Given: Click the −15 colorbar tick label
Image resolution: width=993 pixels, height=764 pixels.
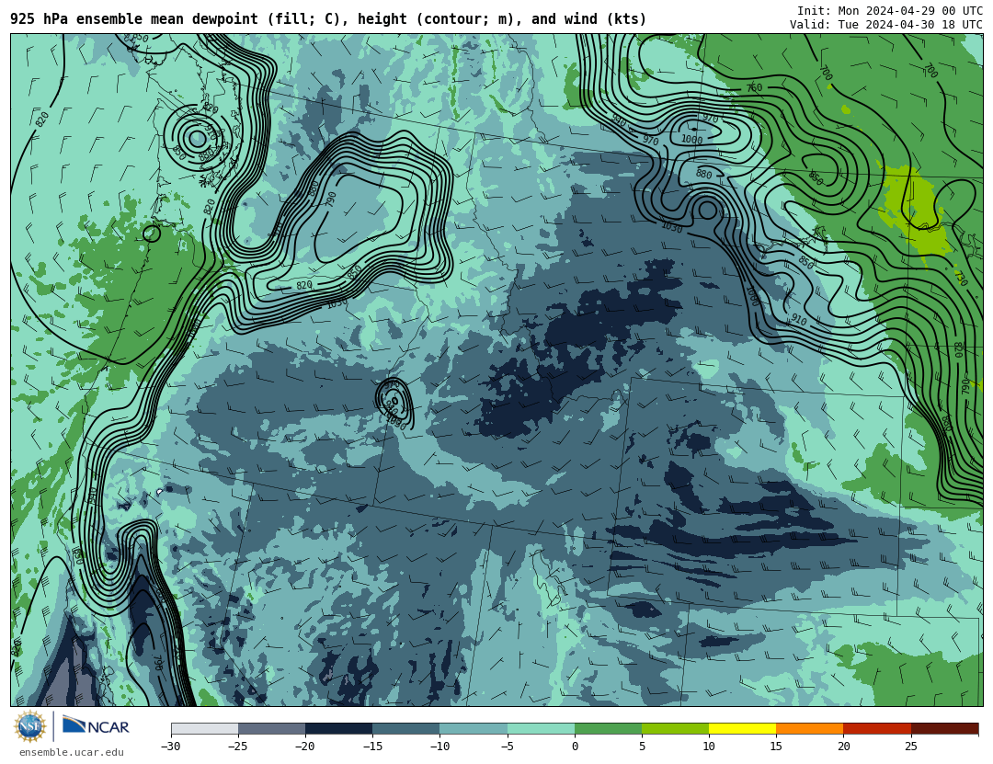Looking at the screenshot, I should [372, 747].
